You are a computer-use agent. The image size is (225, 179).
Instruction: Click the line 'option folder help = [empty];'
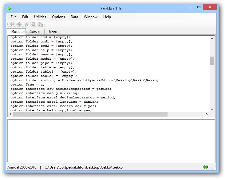41,50
